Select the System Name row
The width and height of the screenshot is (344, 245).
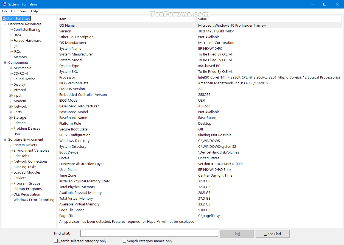click(200, 48)
